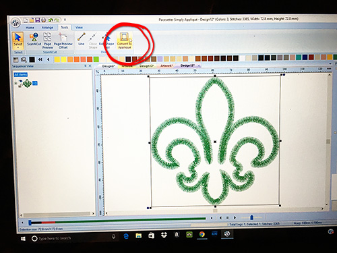Switch to the Home ribbon tab
This screenshot has height=253, width=337.
(x=30, y=28)
